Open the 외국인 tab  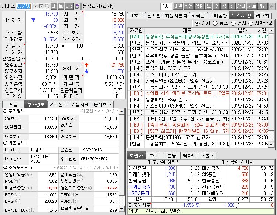(x=198, y=16)
